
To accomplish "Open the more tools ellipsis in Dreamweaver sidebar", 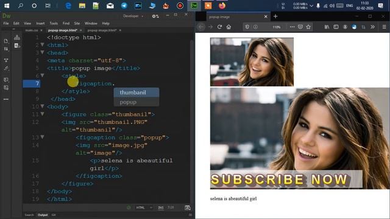I will (x=6, y=99).
